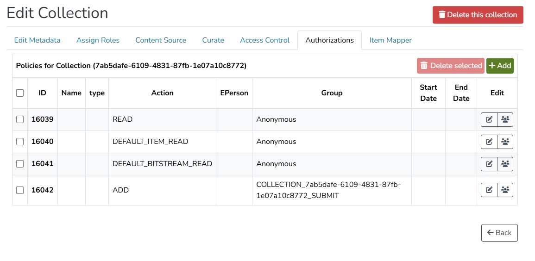The width and height of the screenshot is (535, 261).
Task: Edit policy 16042 with pencil icon
Action: [489, 190]
